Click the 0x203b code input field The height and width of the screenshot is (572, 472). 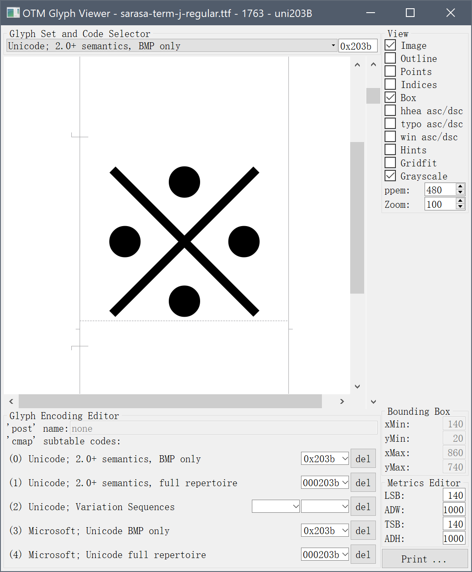click(x=358, y=45)
